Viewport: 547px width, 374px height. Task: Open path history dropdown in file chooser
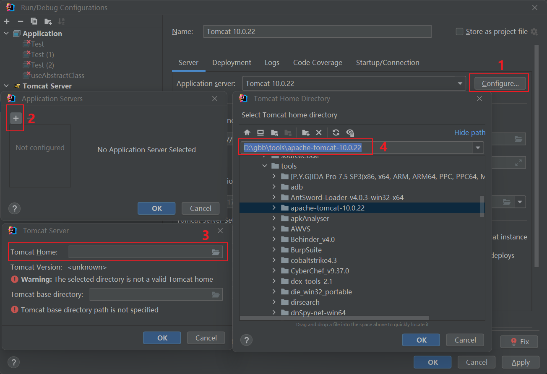point(478,148)
